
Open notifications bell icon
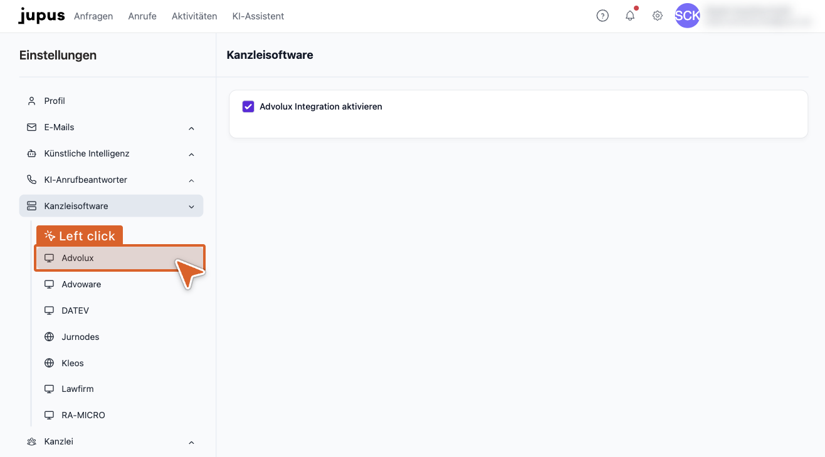(630, 16)
